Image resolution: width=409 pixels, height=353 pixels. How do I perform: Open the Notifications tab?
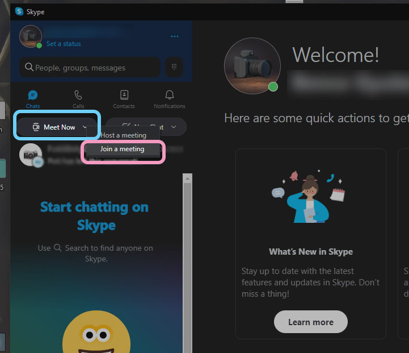tap(170, 99)
